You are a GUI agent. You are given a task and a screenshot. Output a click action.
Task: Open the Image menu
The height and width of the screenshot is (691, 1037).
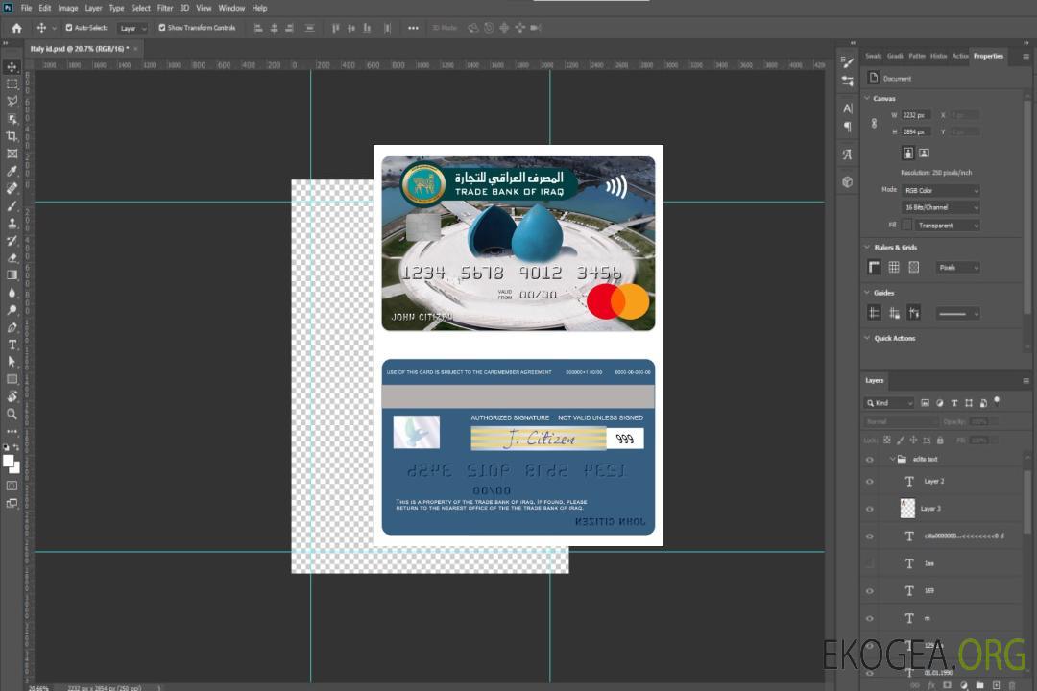(68, 8)
